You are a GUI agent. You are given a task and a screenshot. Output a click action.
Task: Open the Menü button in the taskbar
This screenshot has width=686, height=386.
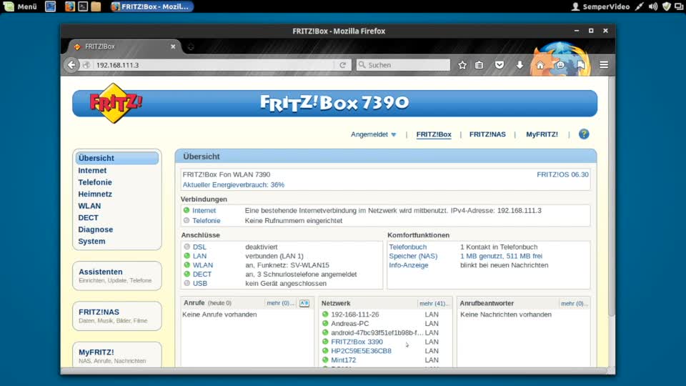point(21,6)
